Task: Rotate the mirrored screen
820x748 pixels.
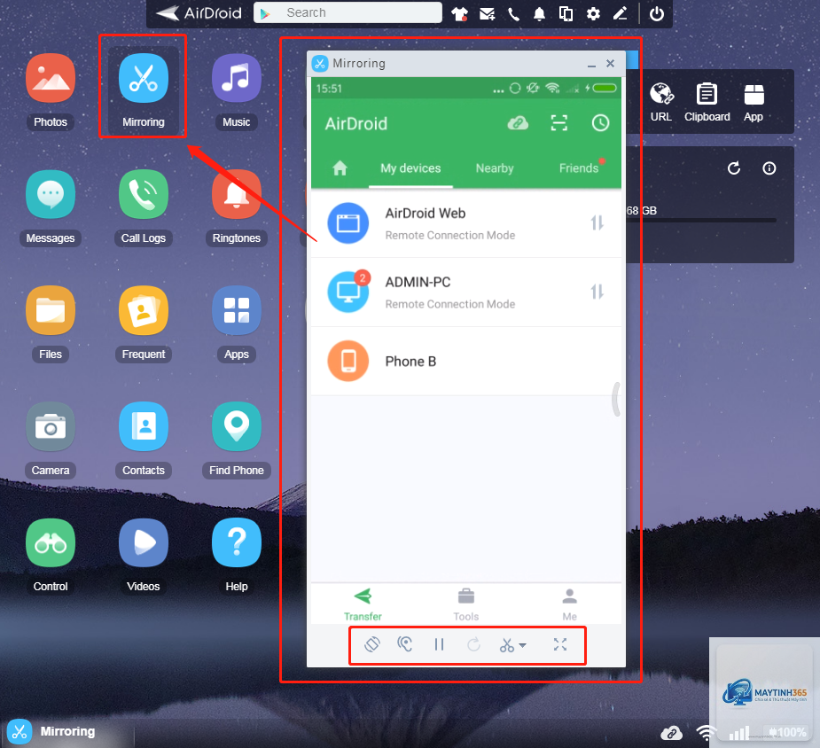Action: pyautogui.click(x=372, y=645)
